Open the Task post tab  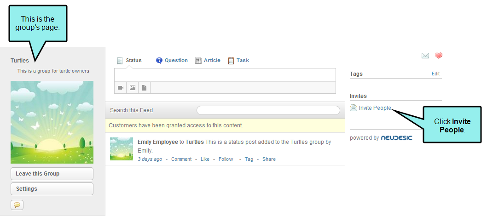tap(238, 60)
